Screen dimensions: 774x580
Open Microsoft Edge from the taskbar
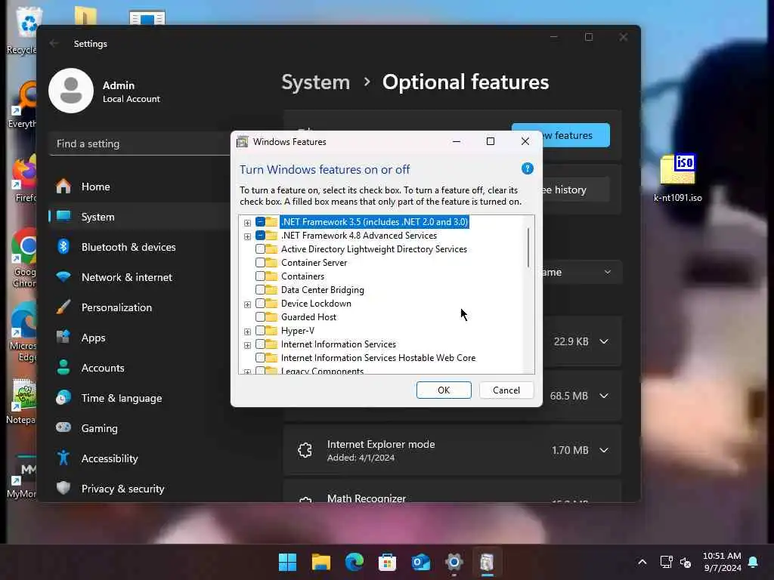click(354, 562)
